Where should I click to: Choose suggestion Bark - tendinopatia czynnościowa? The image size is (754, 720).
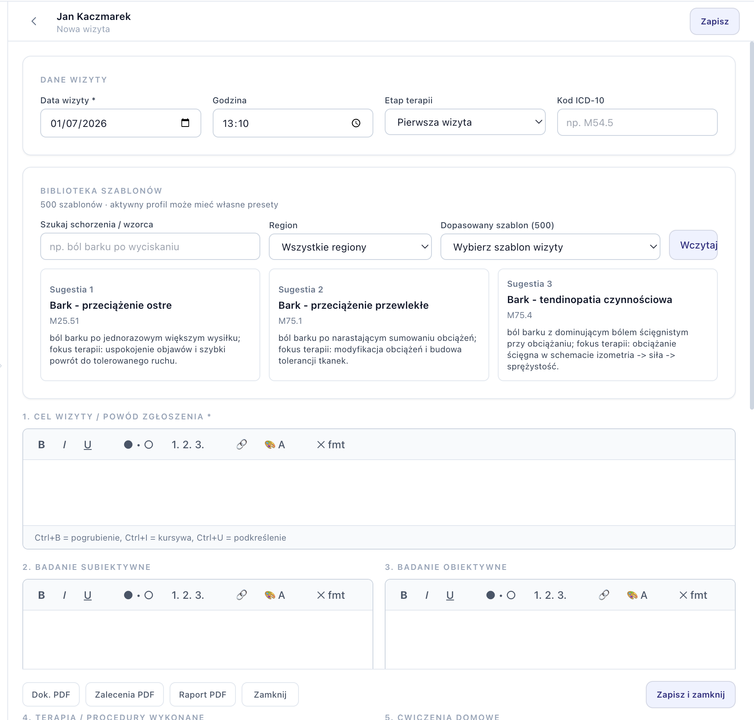coord(608,325)
